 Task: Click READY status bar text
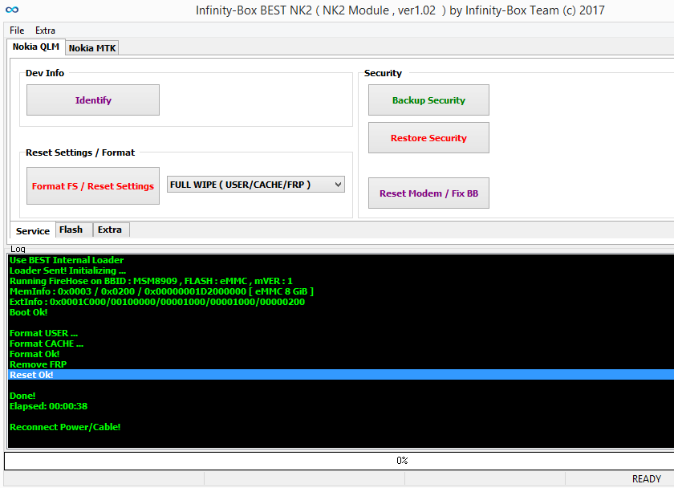click(x=646, y=479)
